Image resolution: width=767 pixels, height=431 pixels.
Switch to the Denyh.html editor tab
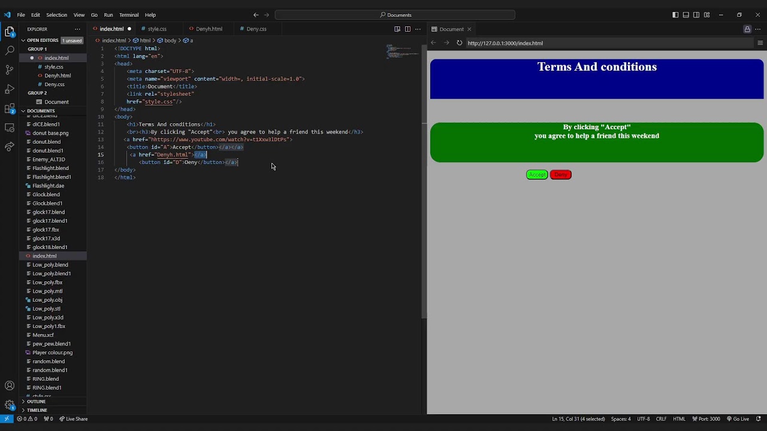209,29
